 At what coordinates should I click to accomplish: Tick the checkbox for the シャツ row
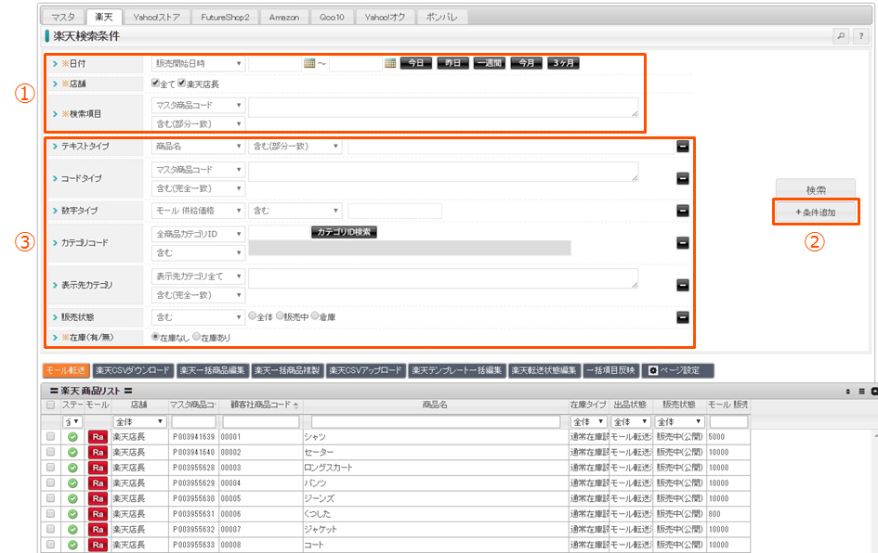pos(50,437)
